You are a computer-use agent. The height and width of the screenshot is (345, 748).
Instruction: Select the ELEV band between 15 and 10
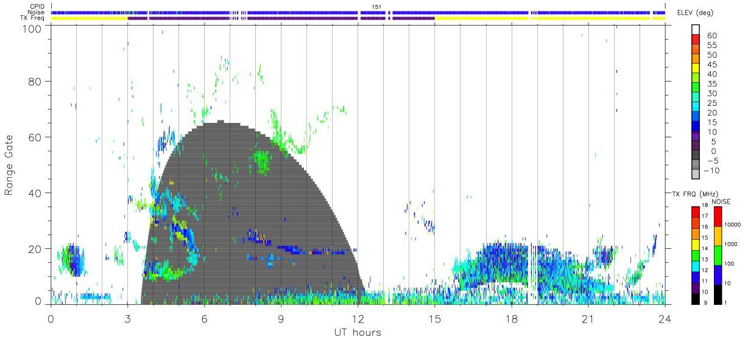click(x=696, y=127)
